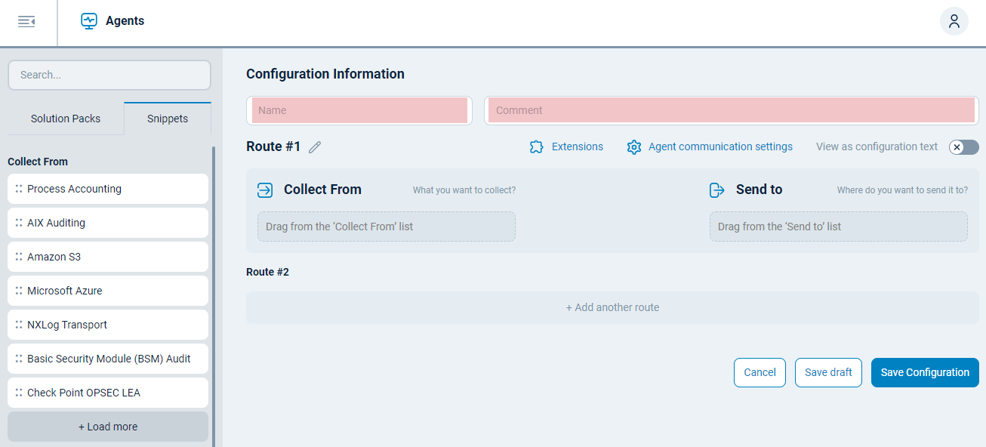Click the Save draft button

tap(828, 372)
